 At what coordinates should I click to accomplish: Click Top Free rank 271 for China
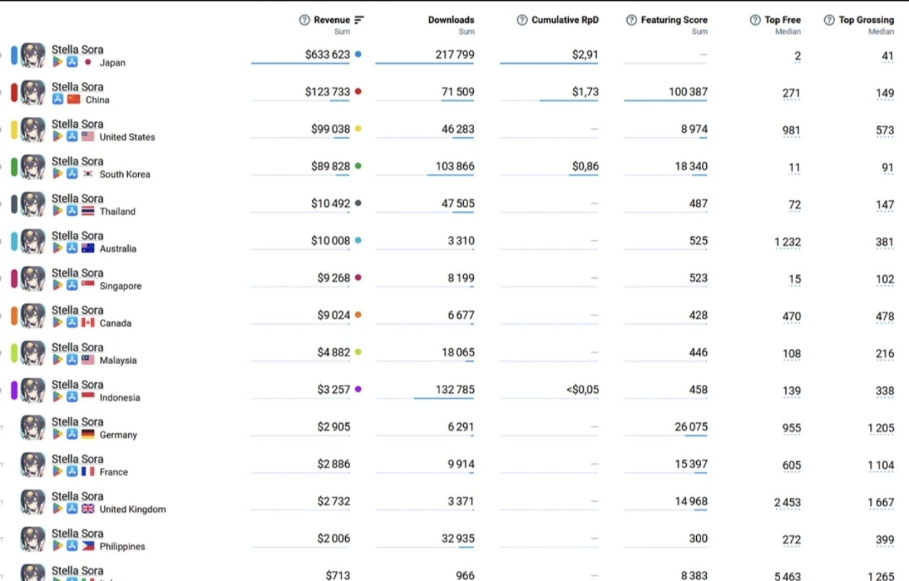pos(792,93)
